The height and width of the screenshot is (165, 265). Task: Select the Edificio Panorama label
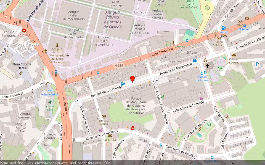(x=9, y=34)
